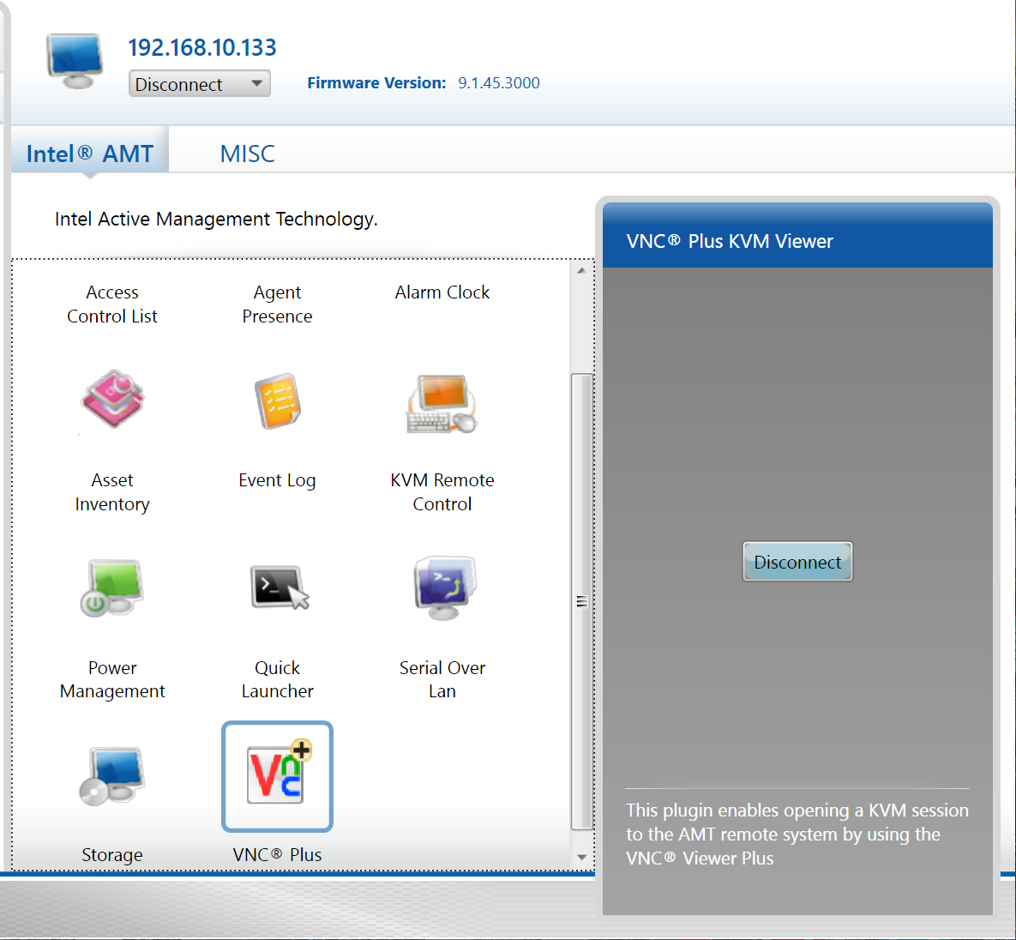Launch the KVM Remote Control icon
Image resolution: width=1016 pixels, height=940 pixels.
442,402
